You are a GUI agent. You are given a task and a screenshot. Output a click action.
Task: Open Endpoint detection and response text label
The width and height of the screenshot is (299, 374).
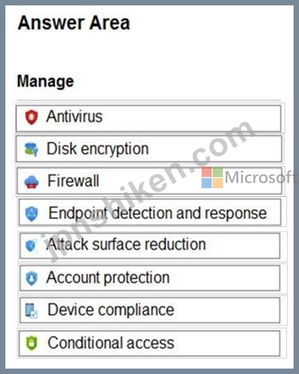click(x=157, y=213)
